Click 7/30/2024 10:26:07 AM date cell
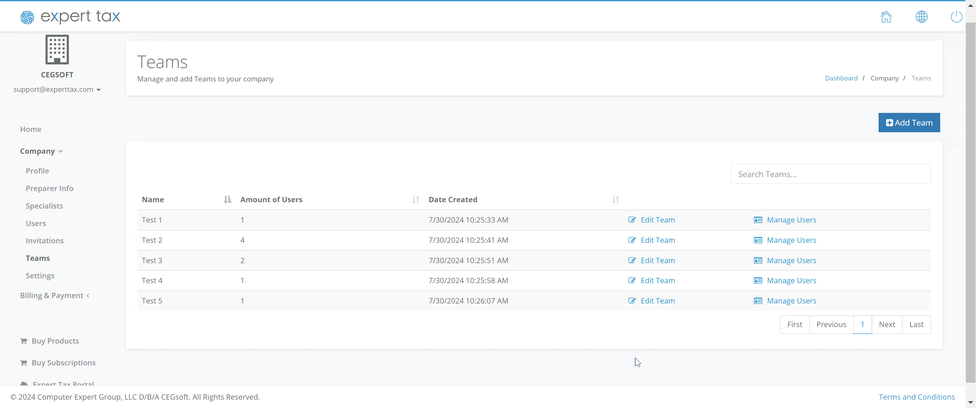The image size is (976, 408). point(468,301)
